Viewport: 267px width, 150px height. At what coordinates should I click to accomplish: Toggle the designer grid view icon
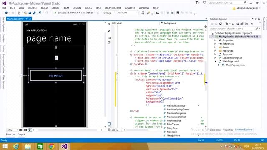[20, 130]
